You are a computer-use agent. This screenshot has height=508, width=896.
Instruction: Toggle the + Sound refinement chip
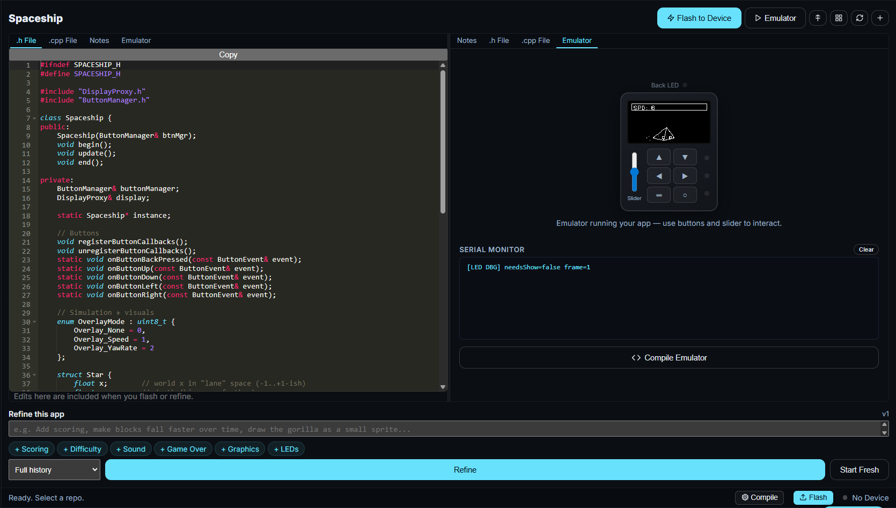coord(130,448)
